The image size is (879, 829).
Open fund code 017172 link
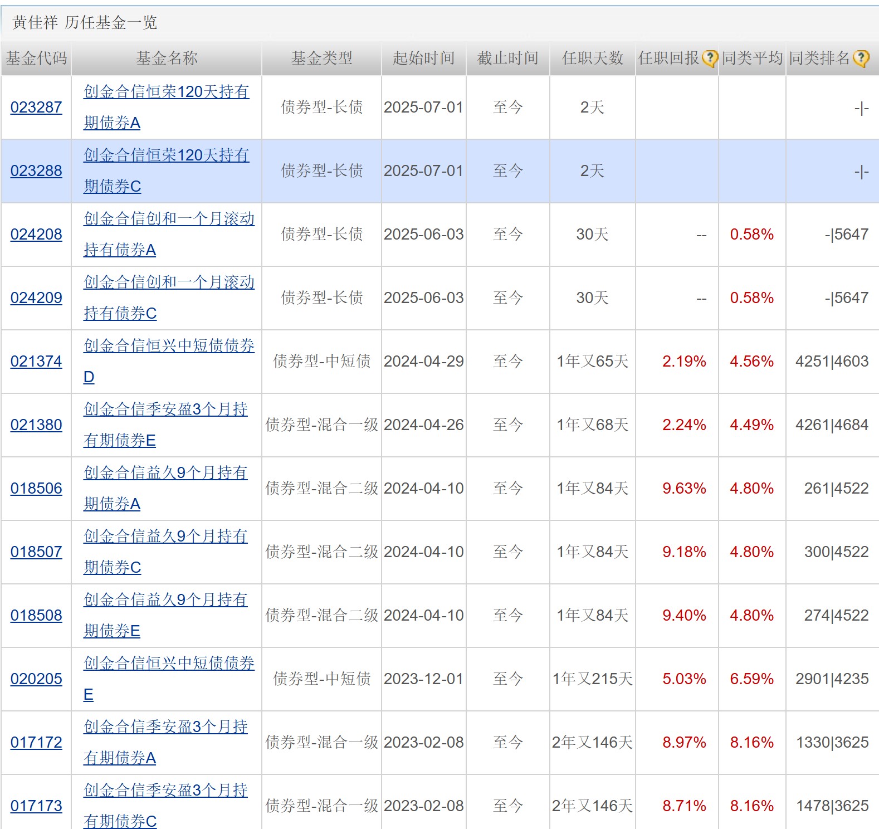[x=36, y=742]
